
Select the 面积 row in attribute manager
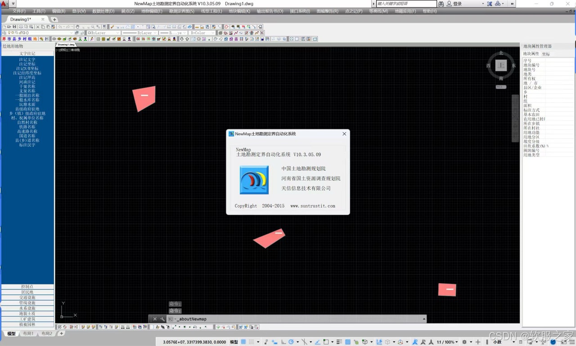coord(548,106)
